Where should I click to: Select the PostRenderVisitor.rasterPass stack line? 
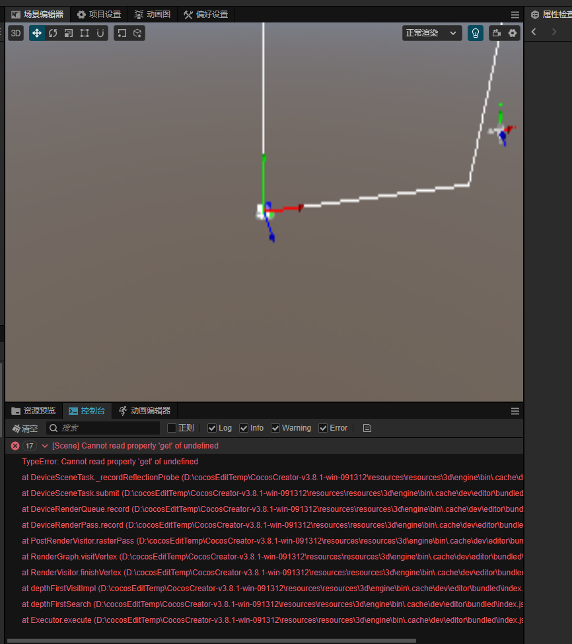272,541
